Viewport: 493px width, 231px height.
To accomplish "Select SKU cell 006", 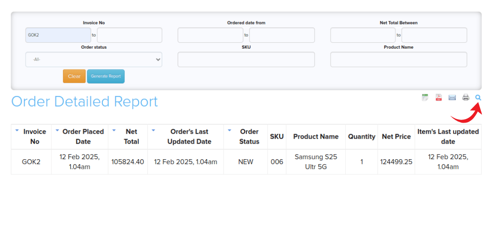I will pyautogui.click(x=277, y=162).
